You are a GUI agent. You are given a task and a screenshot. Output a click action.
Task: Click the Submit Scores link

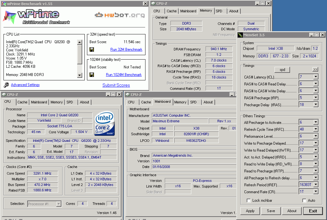(x=116, y=85)
